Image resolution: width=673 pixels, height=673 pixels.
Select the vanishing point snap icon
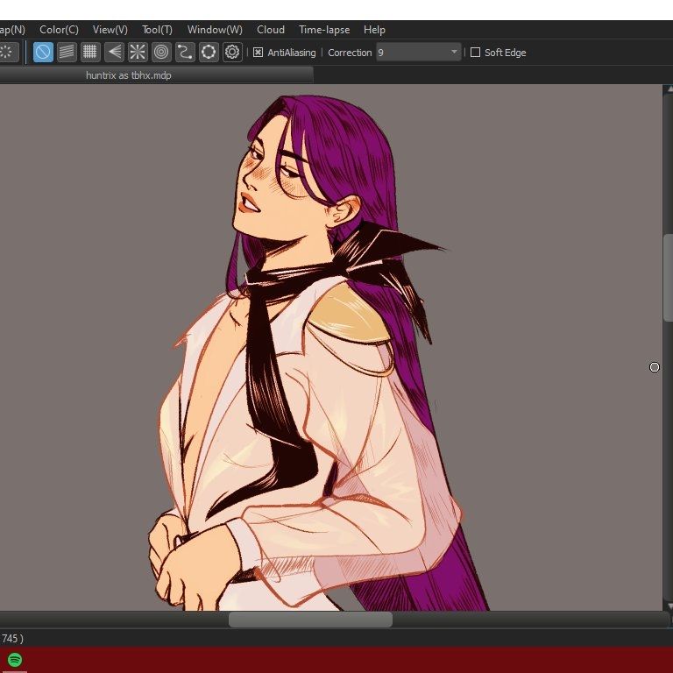(x=114, y=53)
